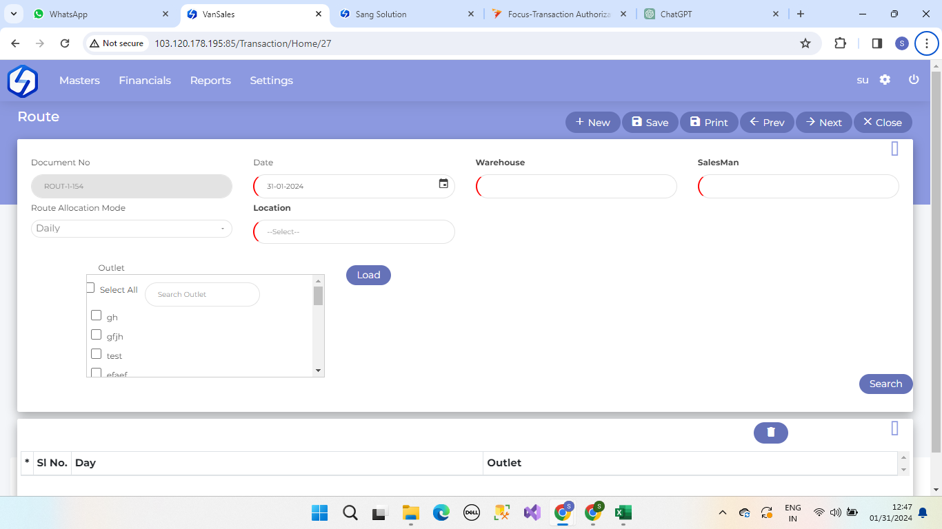Click the VanSales logo icon
942x529 pixels.
pos(23,81)
